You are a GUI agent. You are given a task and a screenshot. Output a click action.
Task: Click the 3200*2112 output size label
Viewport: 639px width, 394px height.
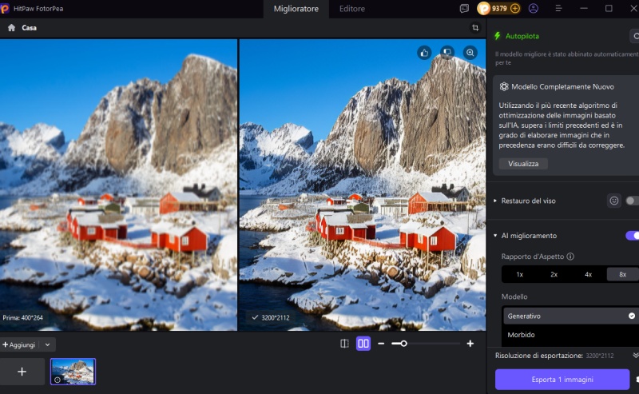276,318
